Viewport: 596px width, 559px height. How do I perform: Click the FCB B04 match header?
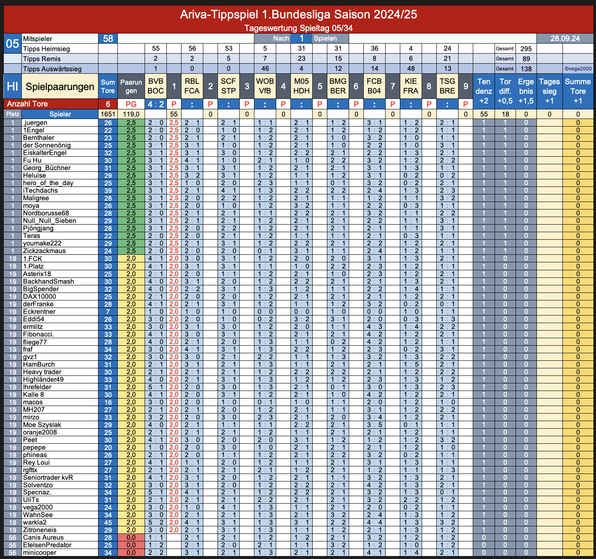(x=374, y=86)
